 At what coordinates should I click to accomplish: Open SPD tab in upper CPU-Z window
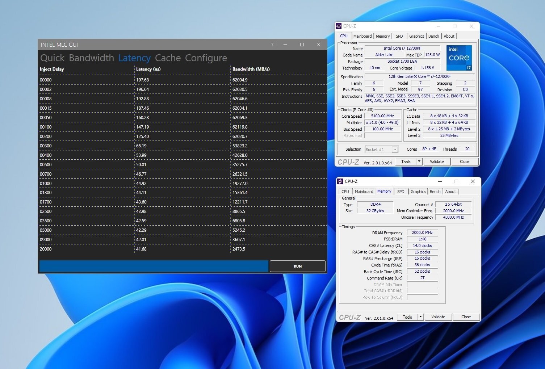[399, 36]
